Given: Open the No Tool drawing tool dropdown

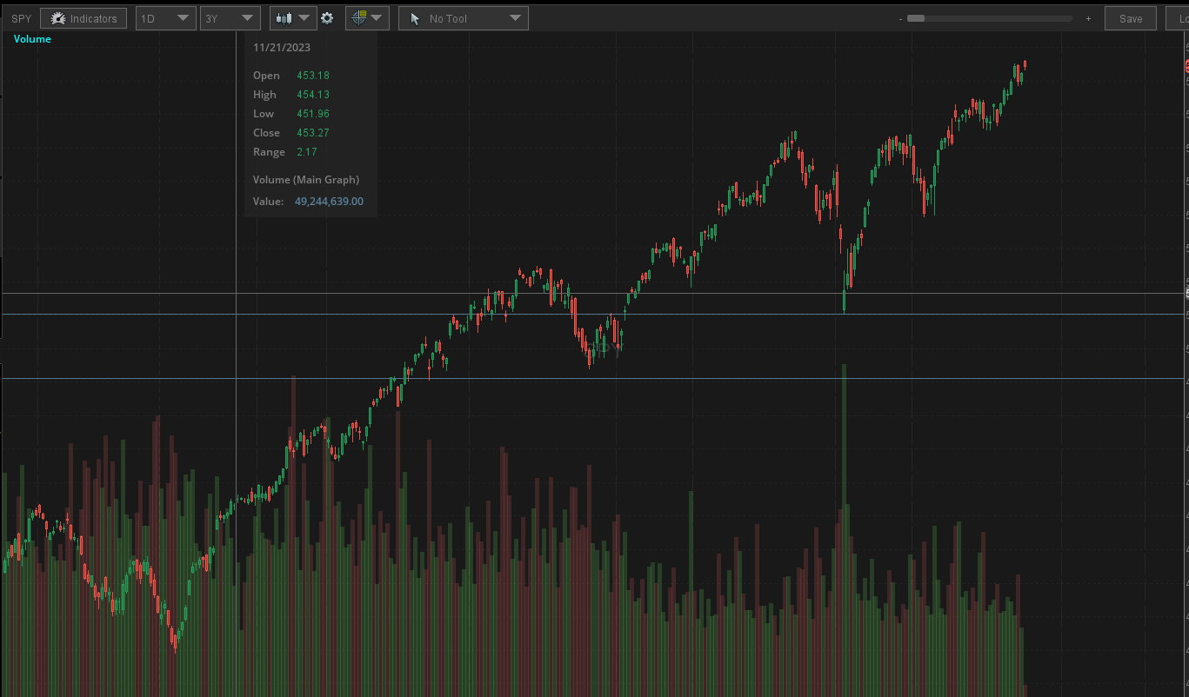Looking at the screenshot, I should pyautogui.click(x=463, y=18).
